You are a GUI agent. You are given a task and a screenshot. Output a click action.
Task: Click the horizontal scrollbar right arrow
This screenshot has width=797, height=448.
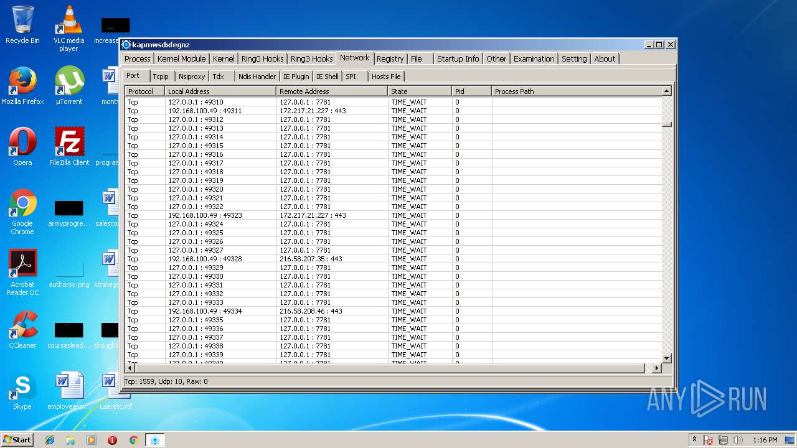point(656,368)
